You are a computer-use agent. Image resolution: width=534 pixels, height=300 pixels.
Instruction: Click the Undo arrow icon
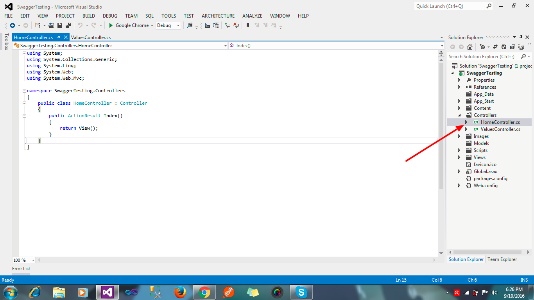point(80,25)
